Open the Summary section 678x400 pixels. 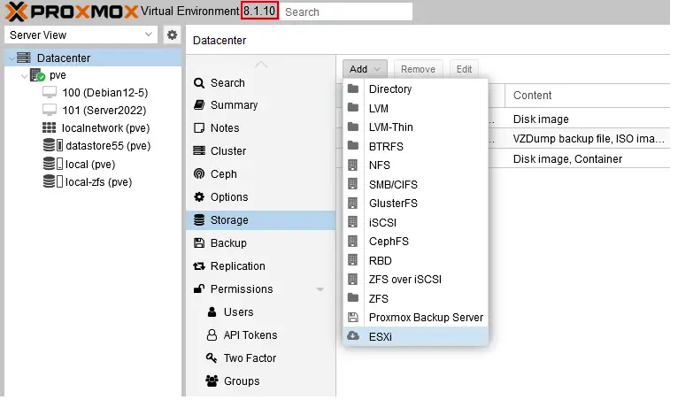(261, 105)
